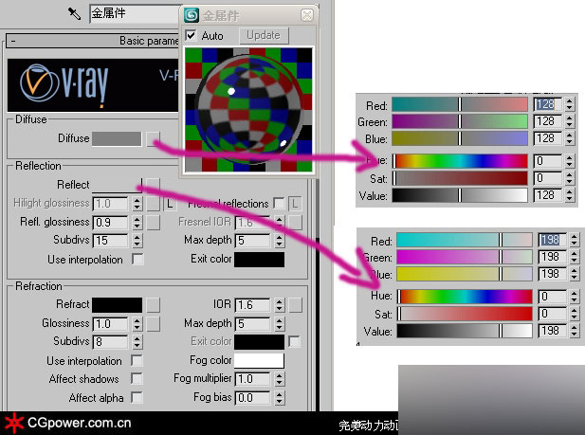Click the Refl. glossiness map button
Screen dimensions: 585x435
(153, 223)
